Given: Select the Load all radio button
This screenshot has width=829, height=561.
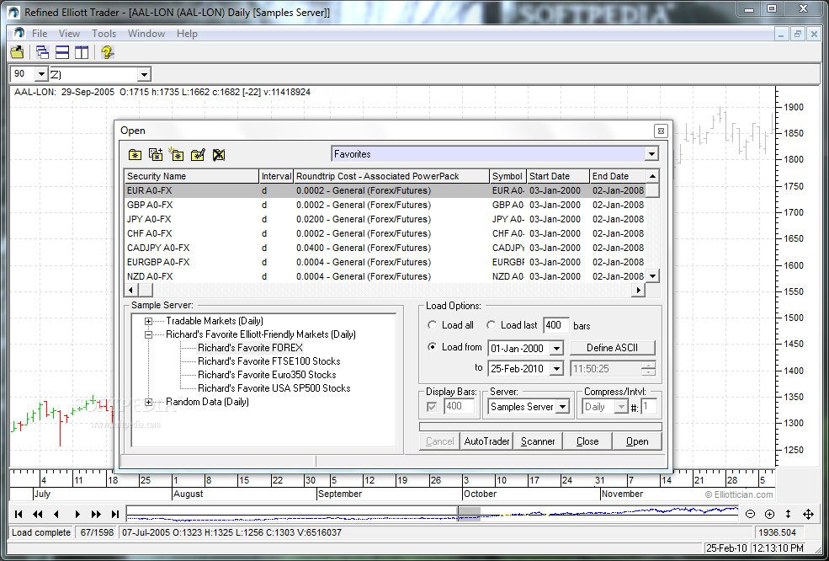Looking at the screenshot, I should point(433,325).
